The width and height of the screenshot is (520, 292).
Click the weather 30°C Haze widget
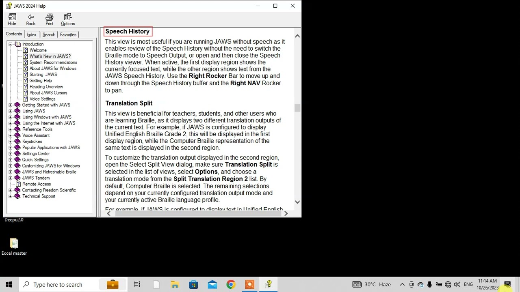click(371, 285)
